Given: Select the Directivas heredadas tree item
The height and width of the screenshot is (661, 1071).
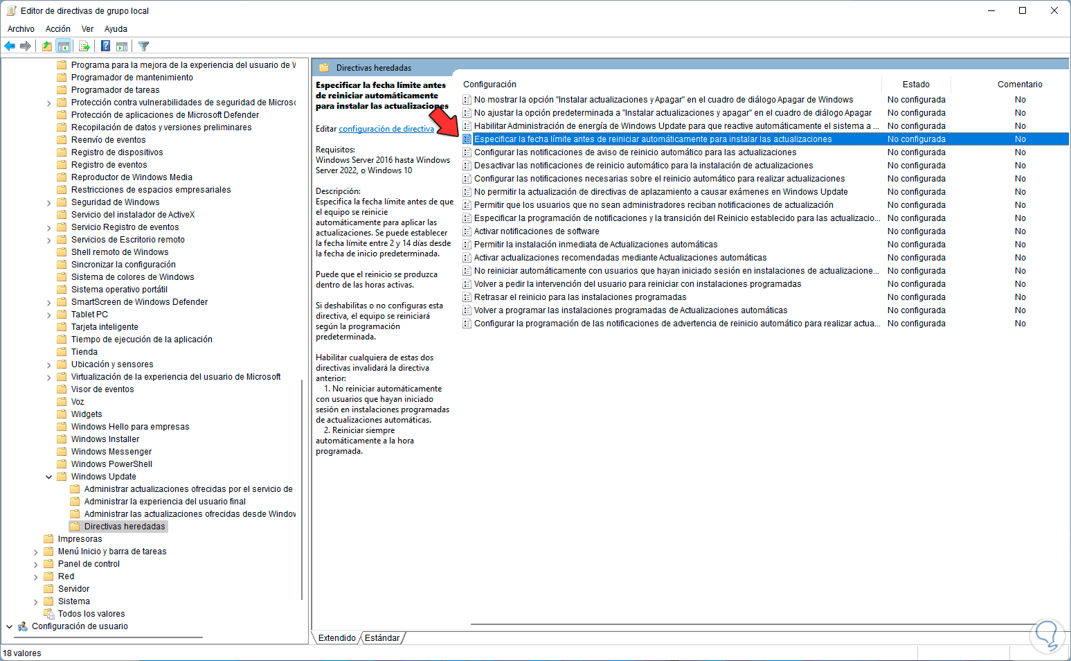Looking at the screenshot, I should click(125, 527).
